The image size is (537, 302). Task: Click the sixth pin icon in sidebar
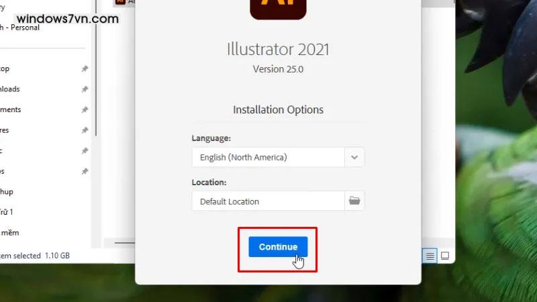click(x=85, y=172)
